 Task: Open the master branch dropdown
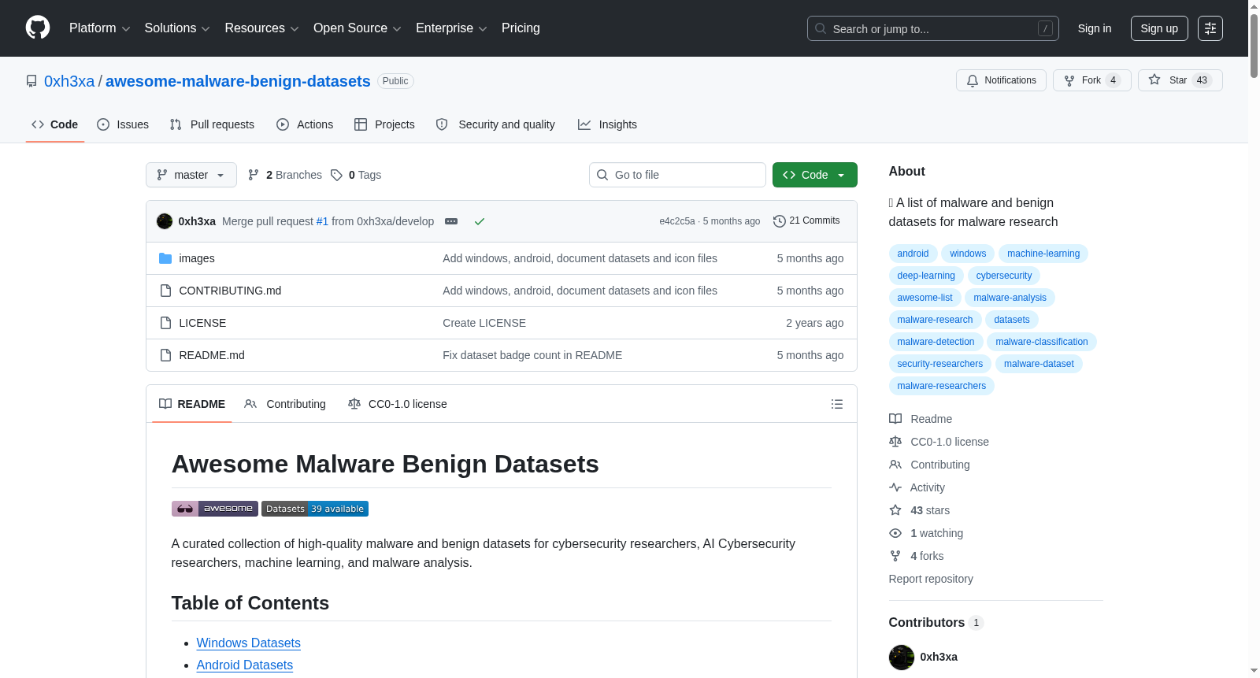click(191, 175)
